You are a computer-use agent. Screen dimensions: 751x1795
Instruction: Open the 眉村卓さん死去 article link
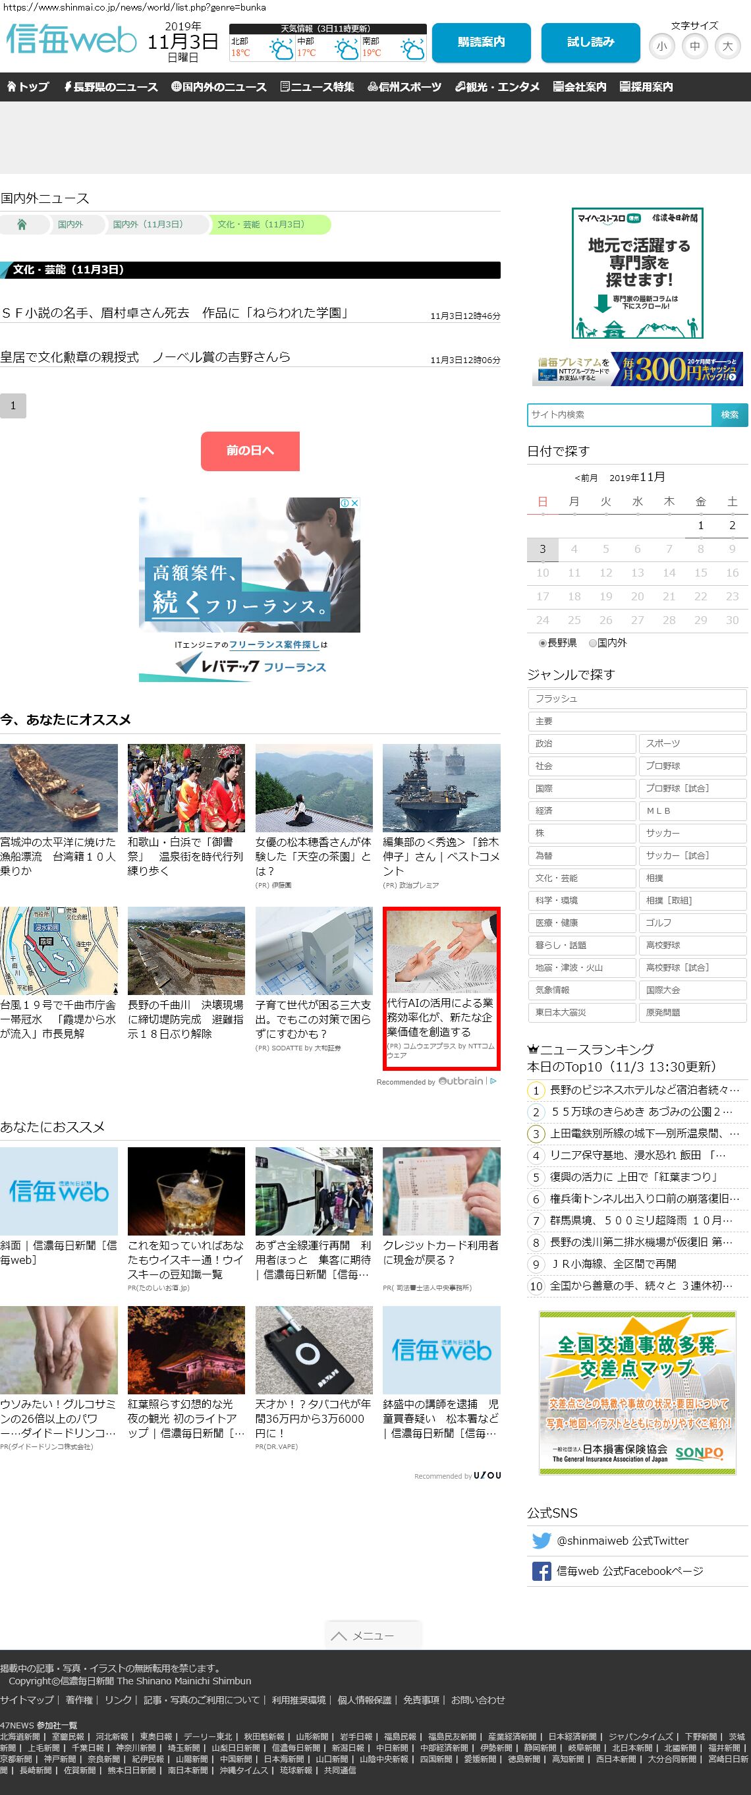174,313
